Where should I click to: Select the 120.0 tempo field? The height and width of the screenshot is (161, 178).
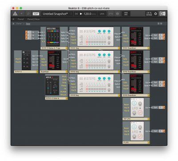pyautogui.click(x=88, y=14)
